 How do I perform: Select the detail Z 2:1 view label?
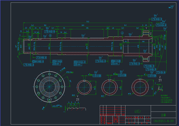[160, 79]
